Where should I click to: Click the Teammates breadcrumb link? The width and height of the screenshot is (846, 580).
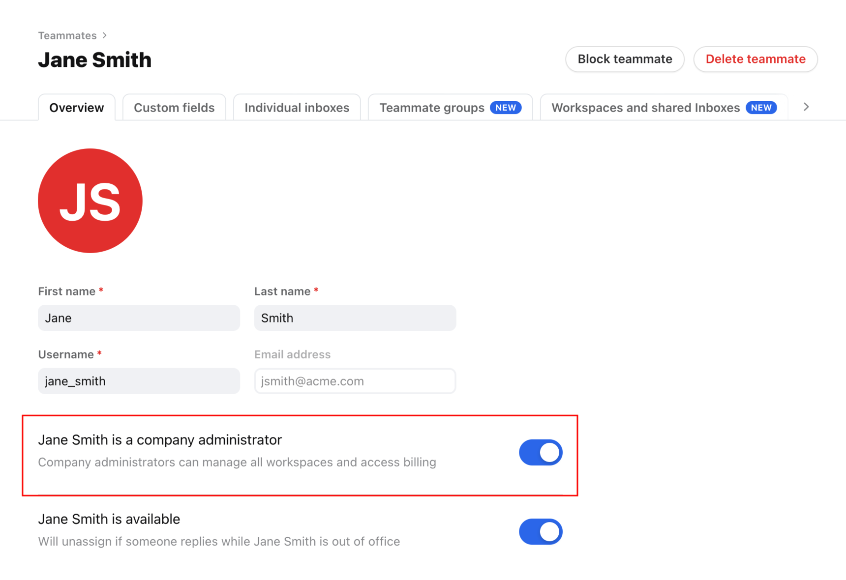(67, 35)
